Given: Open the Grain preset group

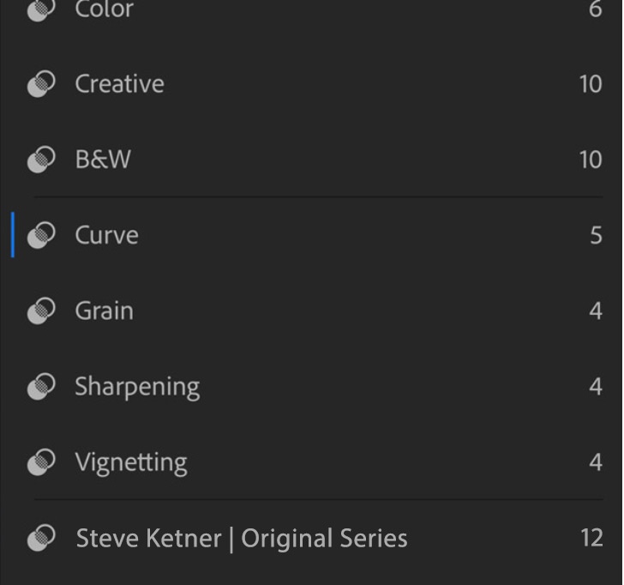Looking at the screenshot, I should [104, 311].
